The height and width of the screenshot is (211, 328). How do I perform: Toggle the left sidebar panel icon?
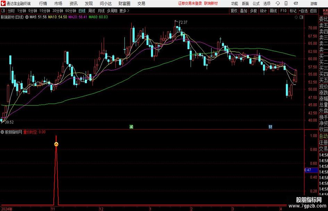(x=3, y=11)
